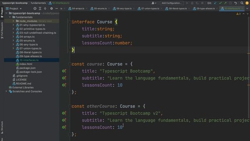Collapse the fundamentals folder
Viewport: 250px width, 141px height.
(x=10, y=17)
